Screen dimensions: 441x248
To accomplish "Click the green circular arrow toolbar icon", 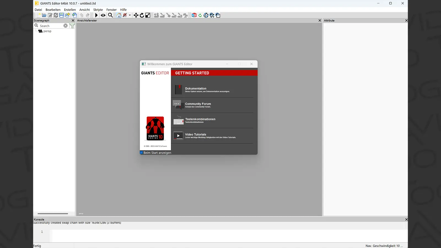I will point(200,15).
